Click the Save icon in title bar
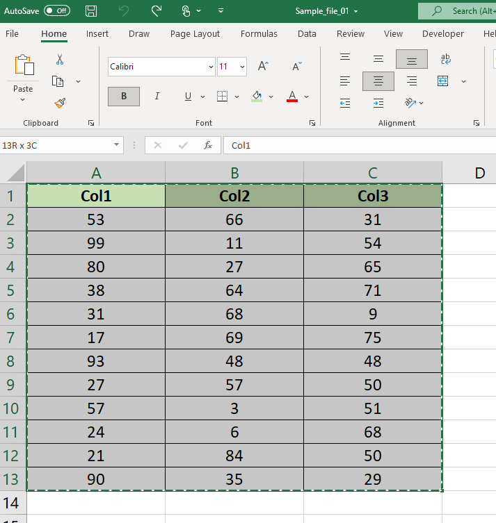 point(91,11)
